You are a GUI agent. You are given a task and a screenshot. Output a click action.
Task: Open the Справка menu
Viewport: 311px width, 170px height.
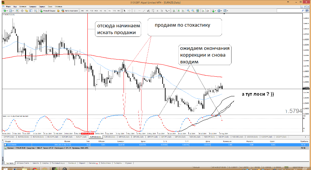coord(58,7)
